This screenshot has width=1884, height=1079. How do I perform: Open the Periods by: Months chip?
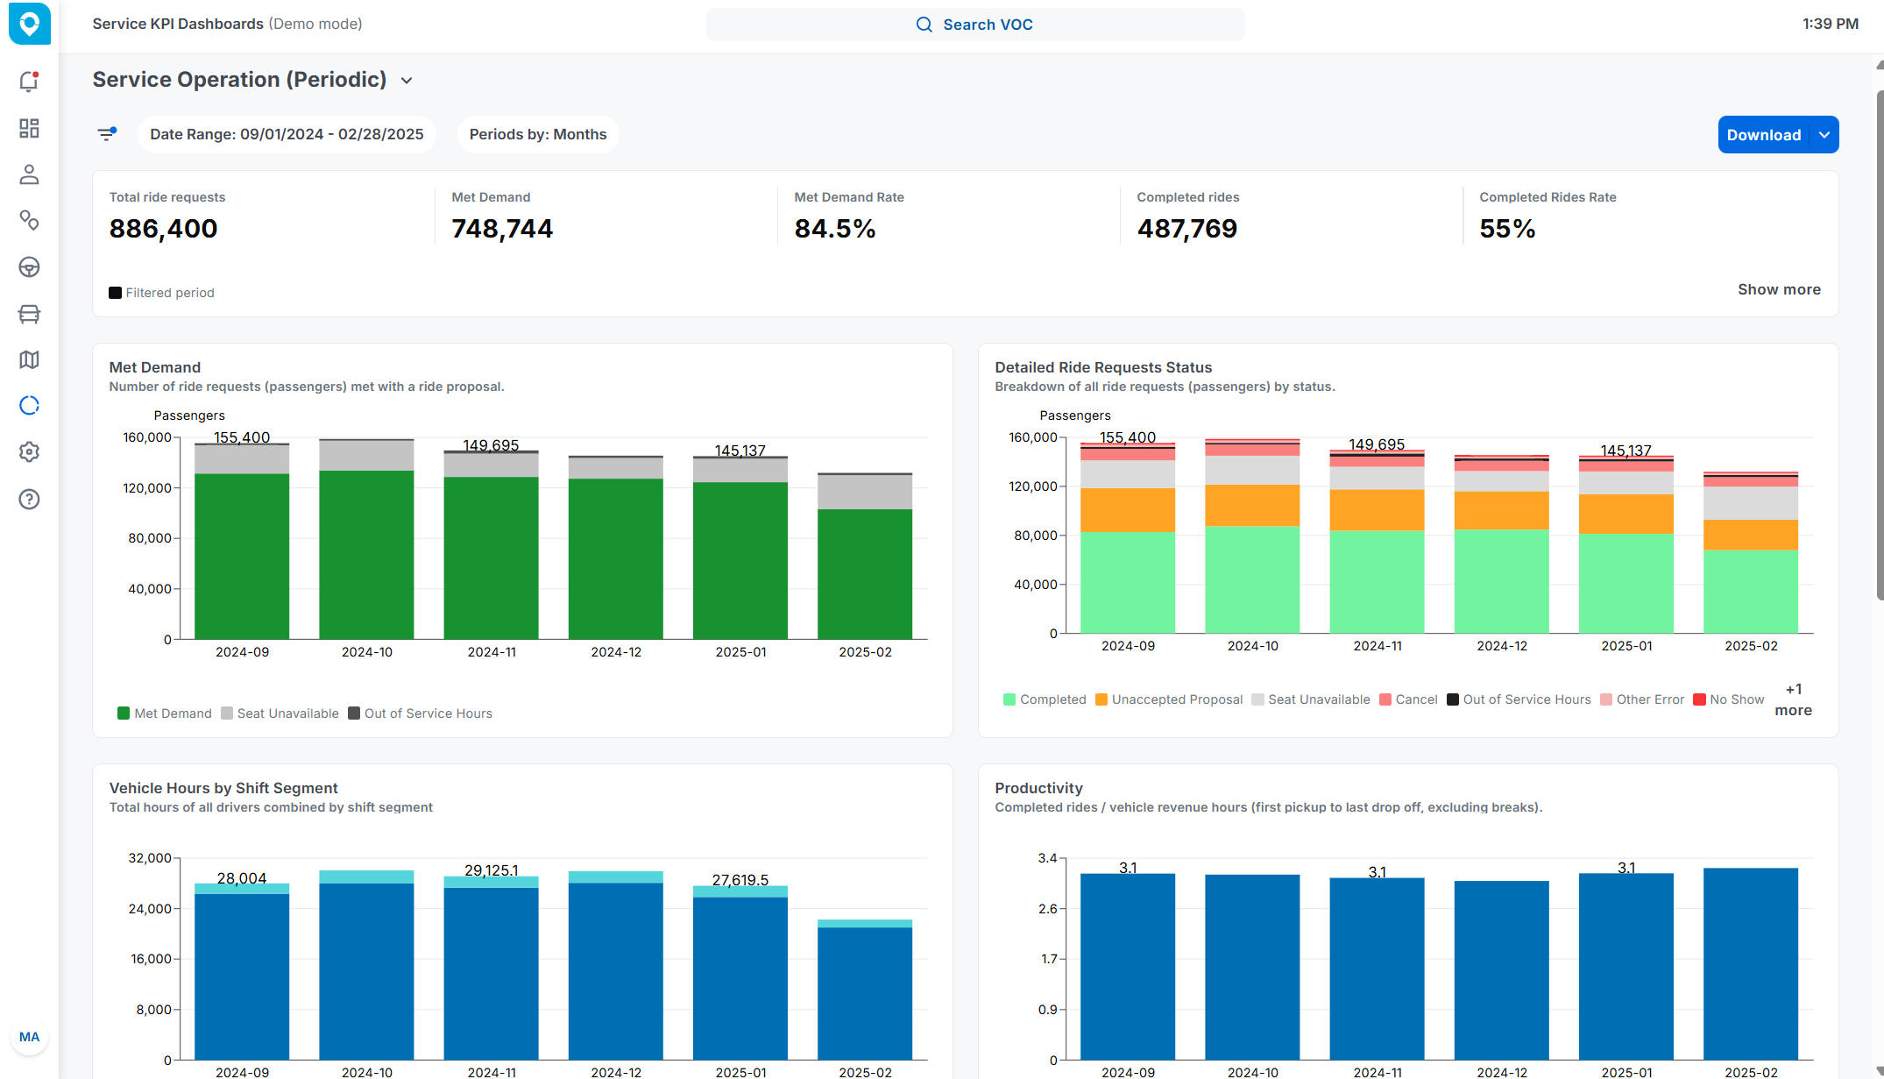click(x=537, y=134)
